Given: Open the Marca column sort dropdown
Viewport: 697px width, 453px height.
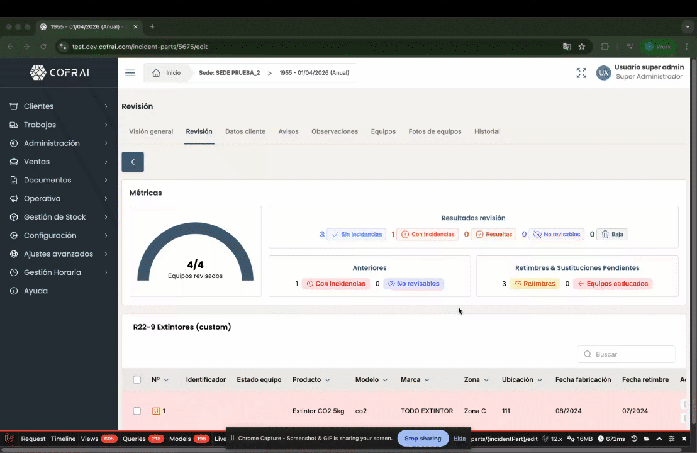Looking at the screenshot, I should pos(427,380).
